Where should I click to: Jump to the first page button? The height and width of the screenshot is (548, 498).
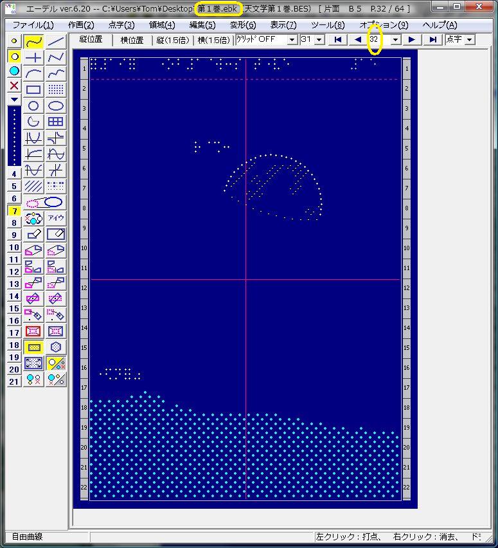[337, 40]
